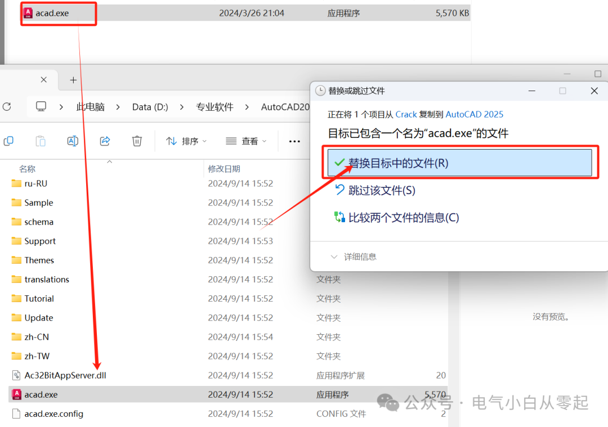Viewport: 608px width, 427px height.
Task: Select acad.exe in AutoCAD 2025 folder
Action: (x=228, y=394)
